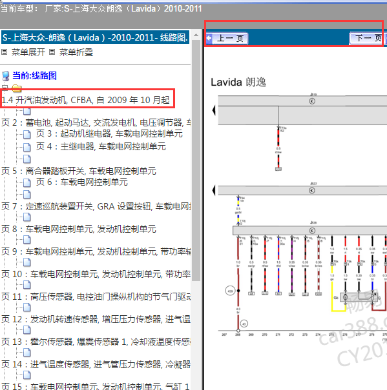Click document icon above 页 5 entry

click(x=27, y=159)
